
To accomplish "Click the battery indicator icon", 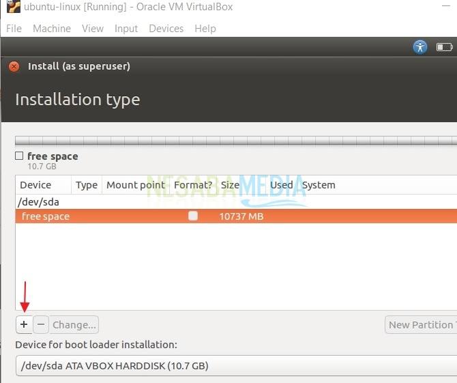I will click(444, 47).
